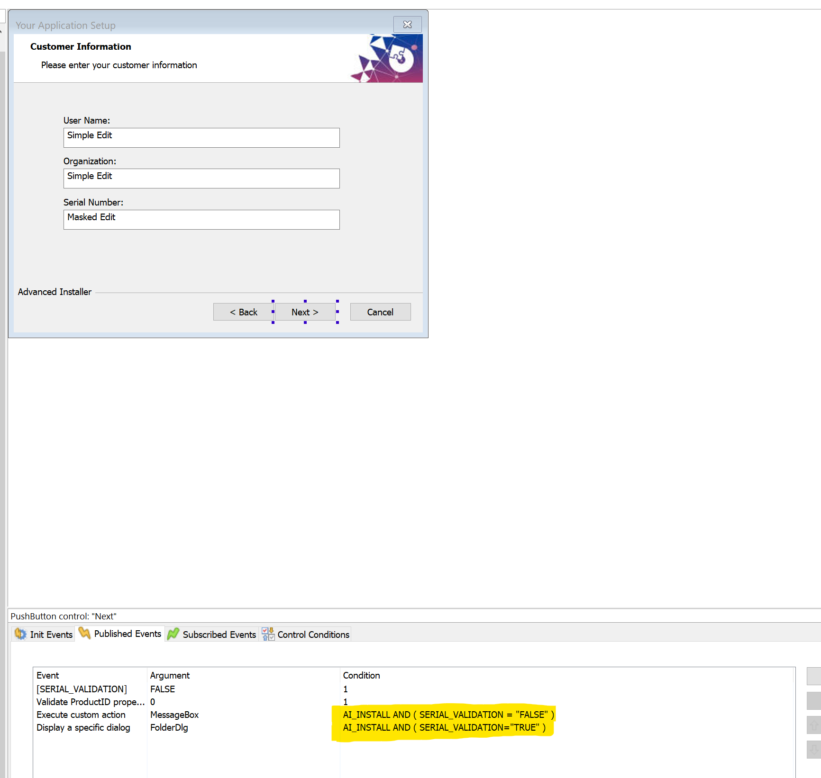Click the MessageBox argument cell

coord(174,715)
